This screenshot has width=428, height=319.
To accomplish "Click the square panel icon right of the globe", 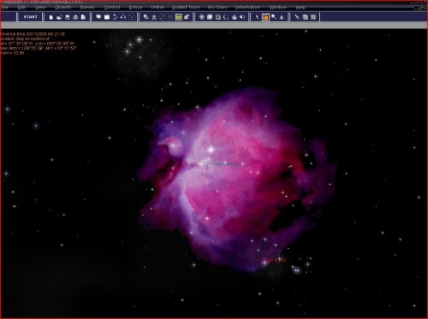I will pos(210,17).
